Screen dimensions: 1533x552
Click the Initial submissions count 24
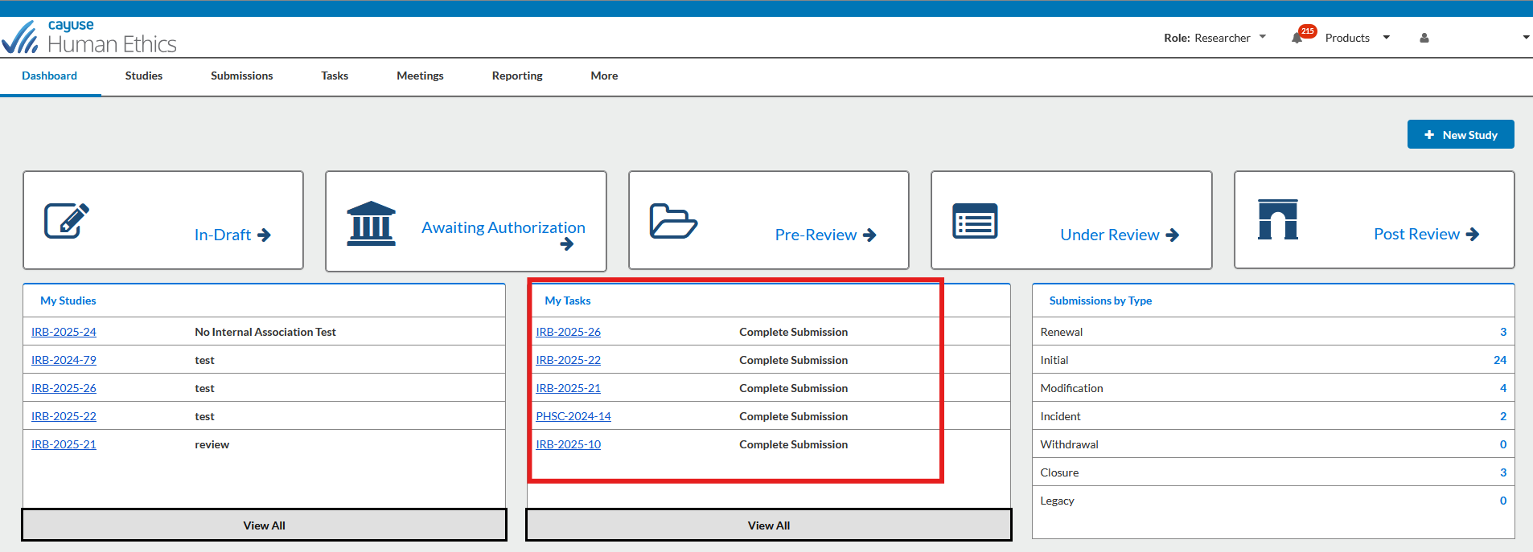(1500, 360)
